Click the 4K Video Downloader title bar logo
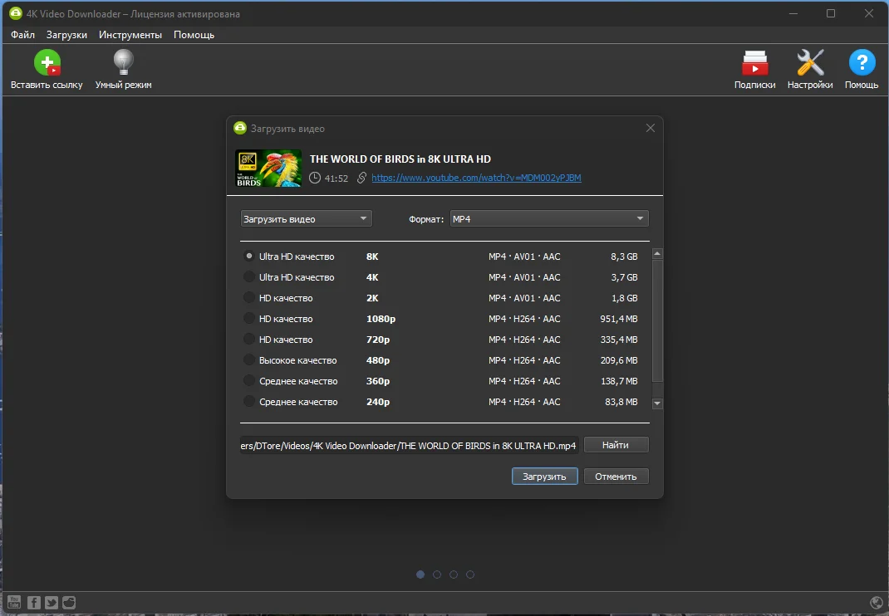The image size is (889, 616). pyautogui.click(x=15, y=13)
